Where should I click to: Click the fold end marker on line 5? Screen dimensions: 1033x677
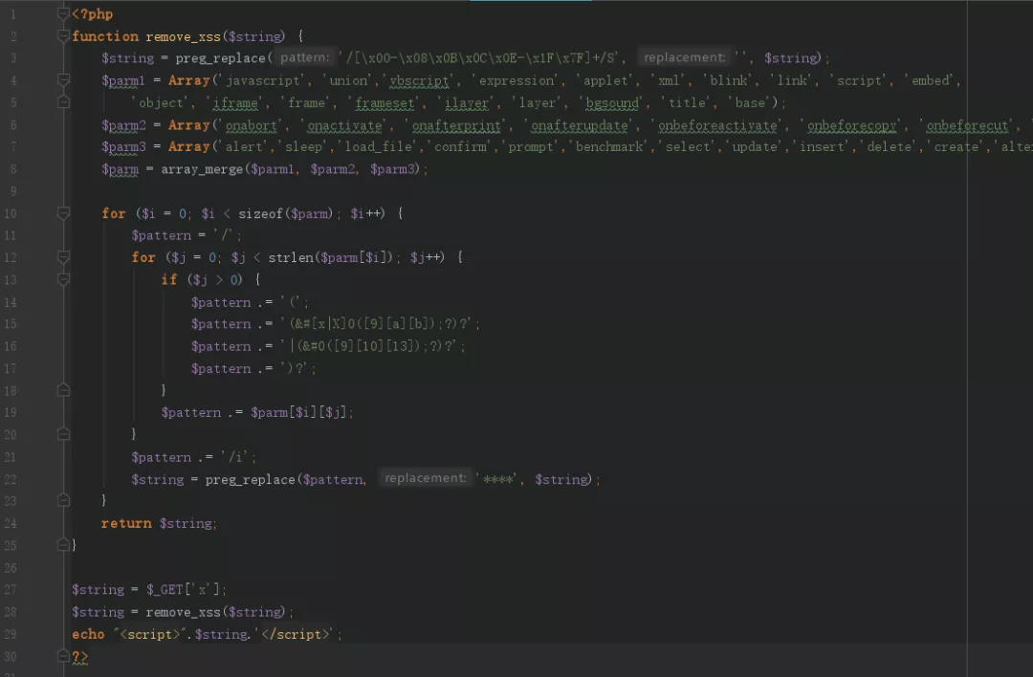point(63,102)
